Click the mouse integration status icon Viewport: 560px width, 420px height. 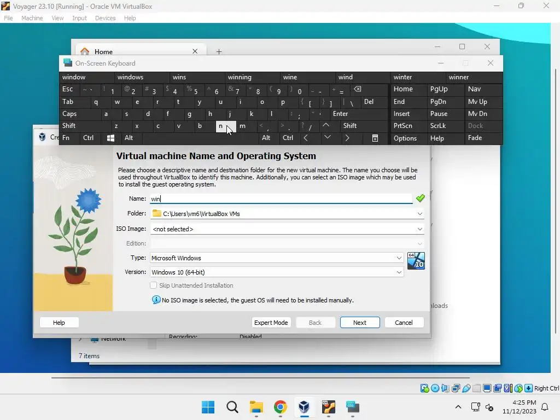pos(518,388)
